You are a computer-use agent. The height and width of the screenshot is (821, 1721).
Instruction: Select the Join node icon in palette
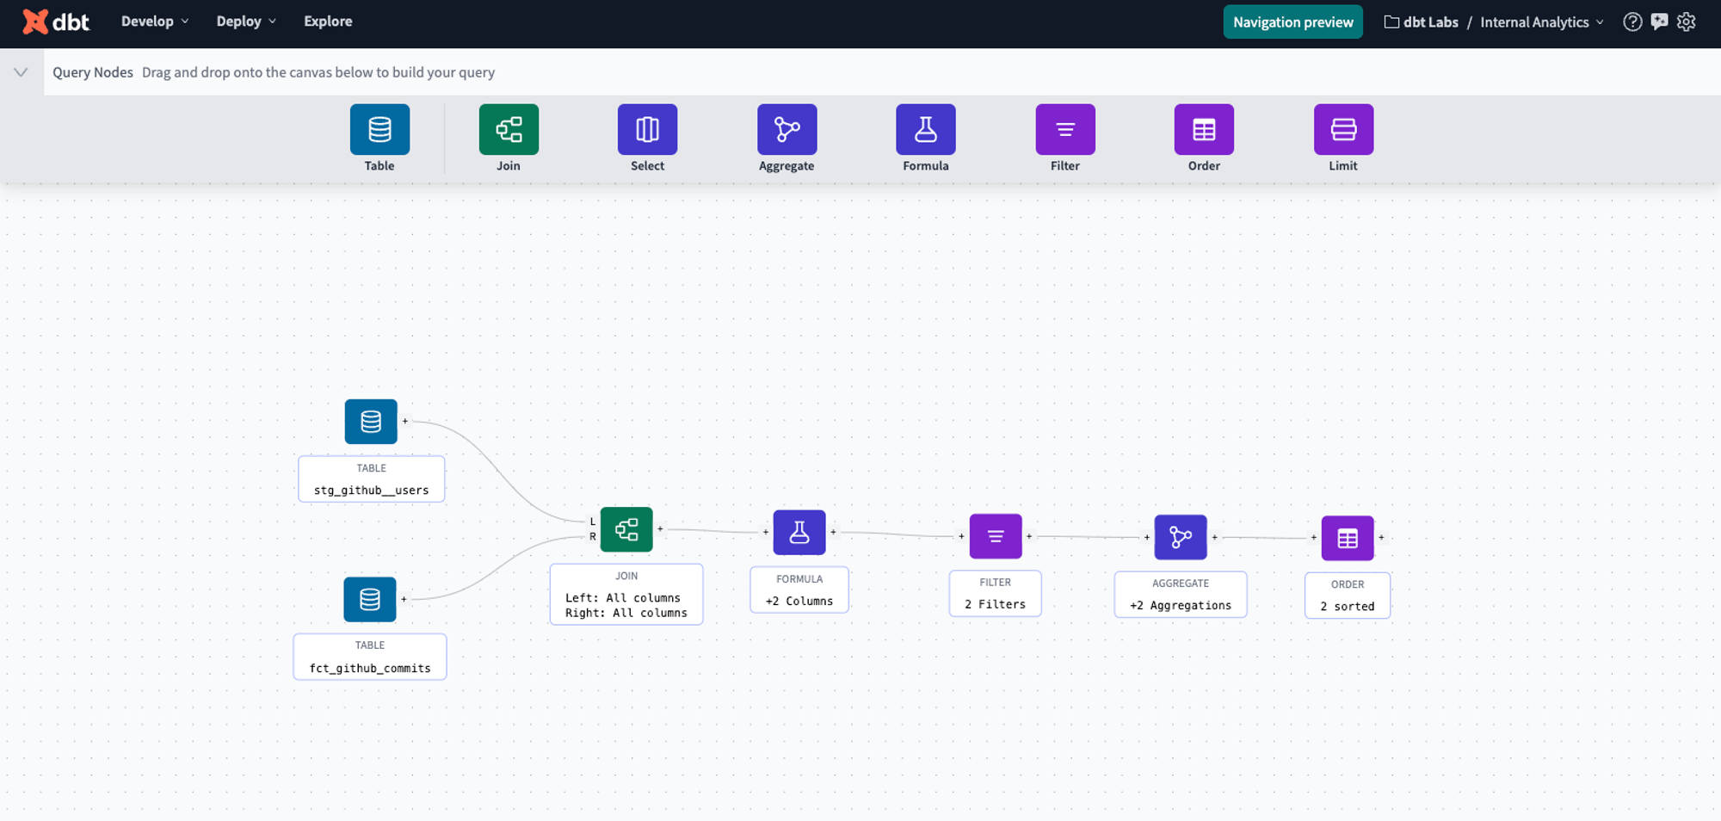(509, 129)
